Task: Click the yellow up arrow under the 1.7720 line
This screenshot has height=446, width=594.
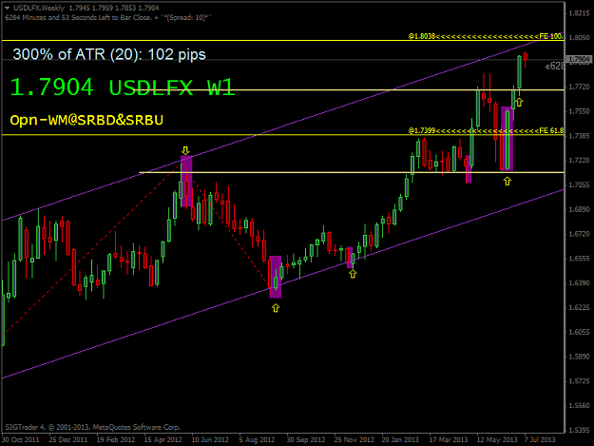Action: pos(519,102)
